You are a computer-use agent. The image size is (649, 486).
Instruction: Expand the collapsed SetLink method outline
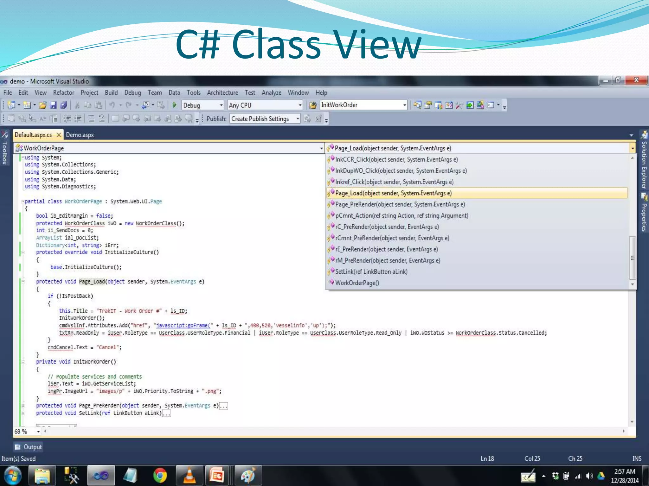pos(23,413)
